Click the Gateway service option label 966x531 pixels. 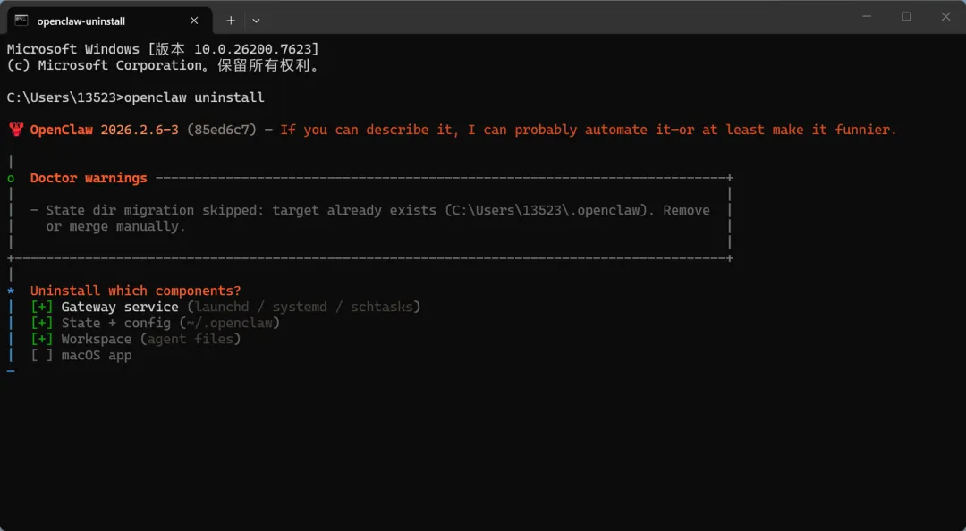coord(120,308)
